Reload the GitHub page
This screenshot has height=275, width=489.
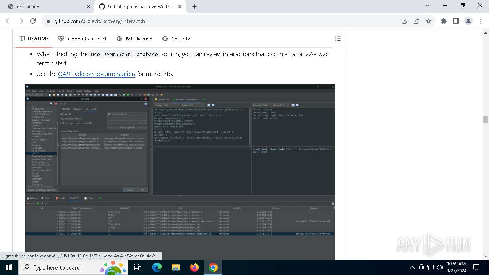pos(33,21)
